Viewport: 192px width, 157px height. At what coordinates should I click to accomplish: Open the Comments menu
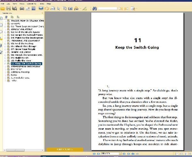31,4
